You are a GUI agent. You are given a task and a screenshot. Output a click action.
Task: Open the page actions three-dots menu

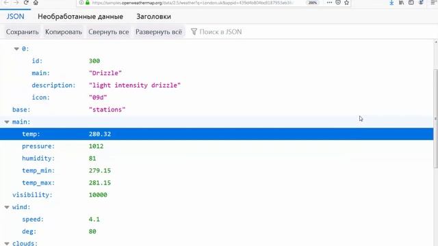329,3
